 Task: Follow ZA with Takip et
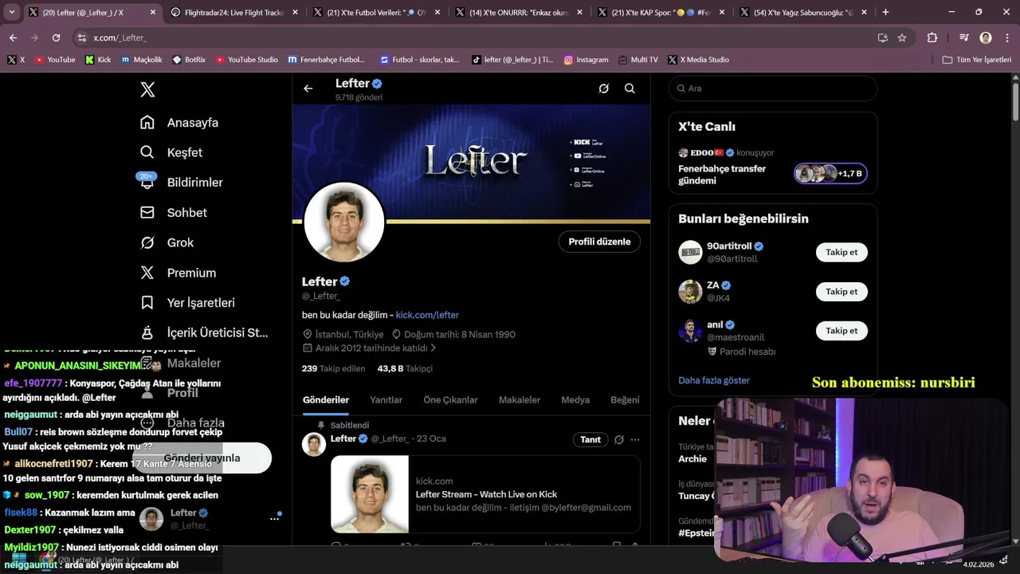click(x=841, y=291)
